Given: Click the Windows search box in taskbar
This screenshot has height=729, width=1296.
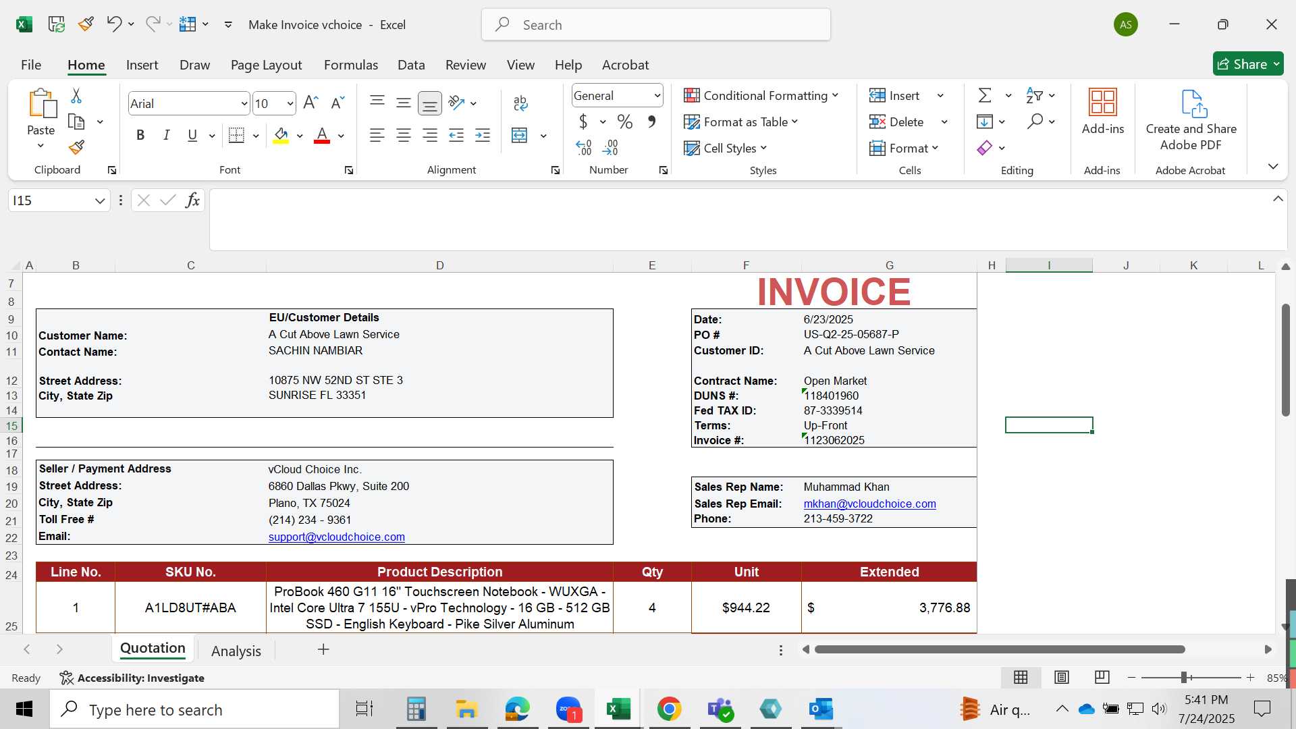Looking at the screenshot, I should pyautogui.click(x=194, y=709).
